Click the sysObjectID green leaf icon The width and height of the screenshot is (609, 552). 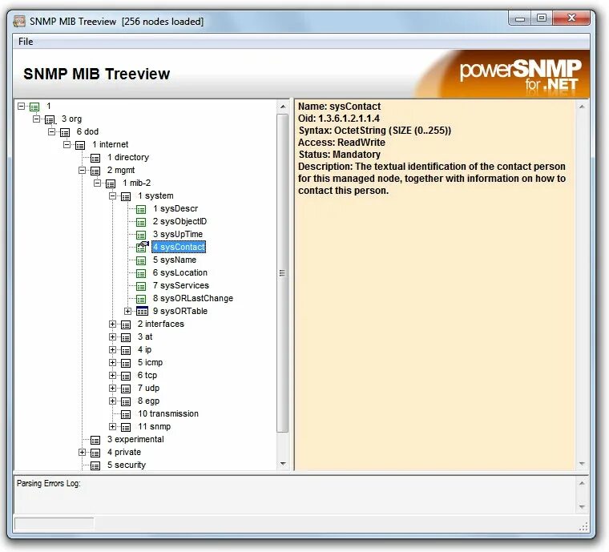[x=141, y=222]
